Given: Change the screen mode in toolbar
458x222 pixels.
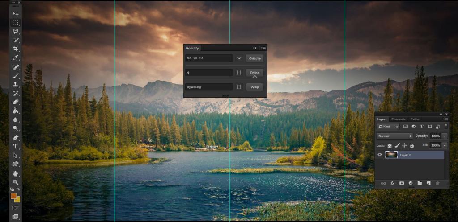Looking at the screenshot, I should pyautogui.click(x=16, y=217).
